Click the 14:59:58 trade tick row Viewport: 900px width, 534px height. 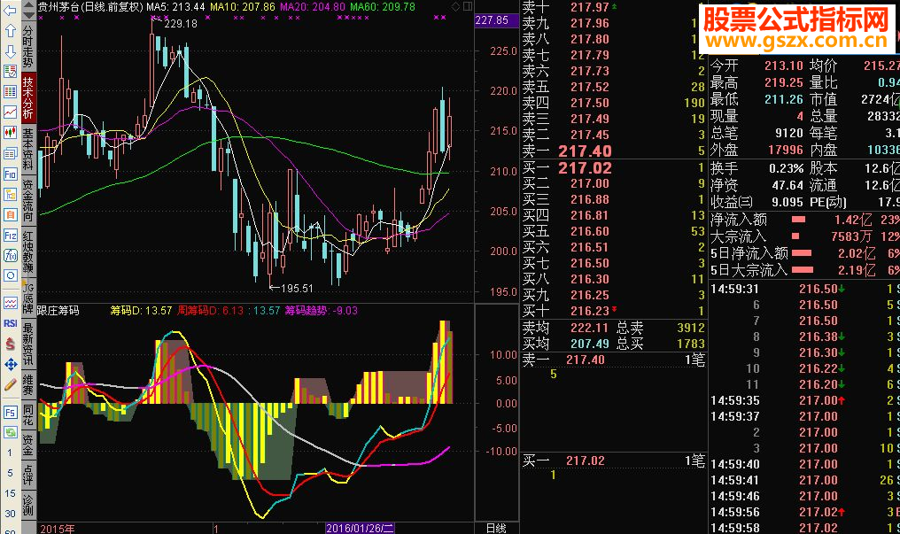point(804,528)
